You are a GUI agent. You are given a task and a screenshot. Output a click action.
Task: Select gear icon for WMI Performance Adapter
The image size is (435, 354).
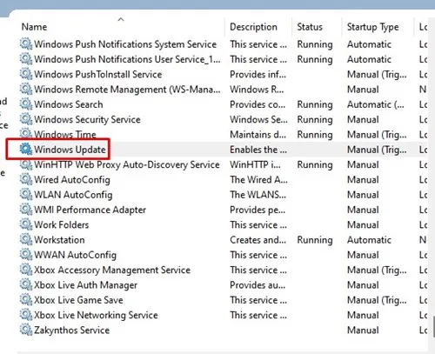click(26, 210)
